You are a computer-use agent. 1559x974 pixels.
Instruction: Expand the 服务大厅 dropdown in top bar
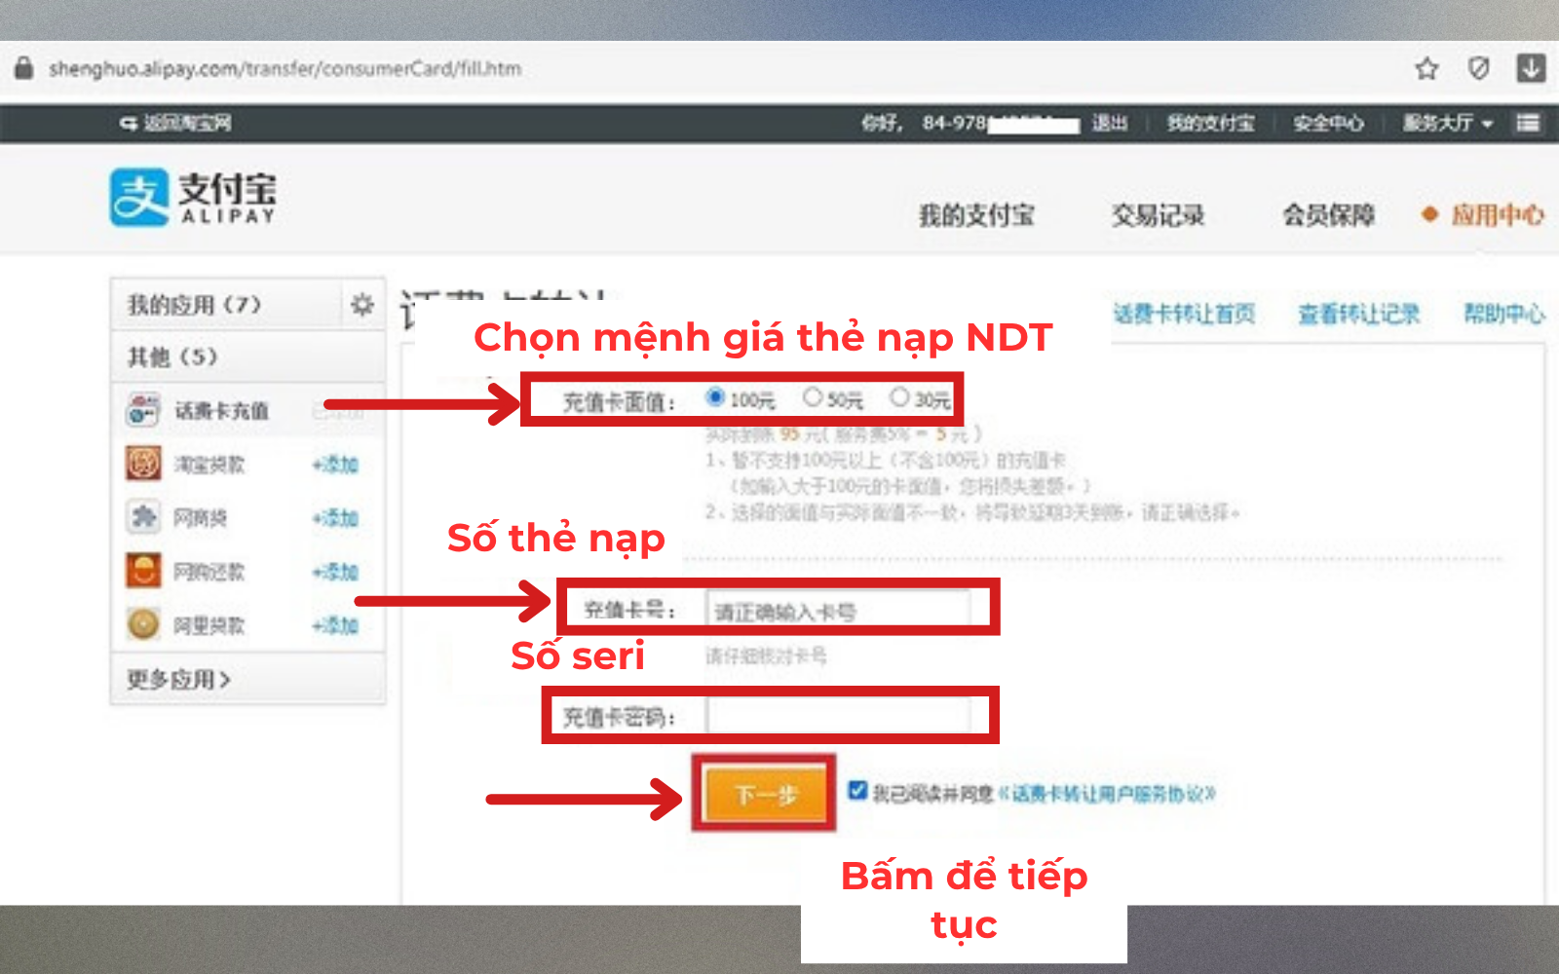click(1448, 123)
